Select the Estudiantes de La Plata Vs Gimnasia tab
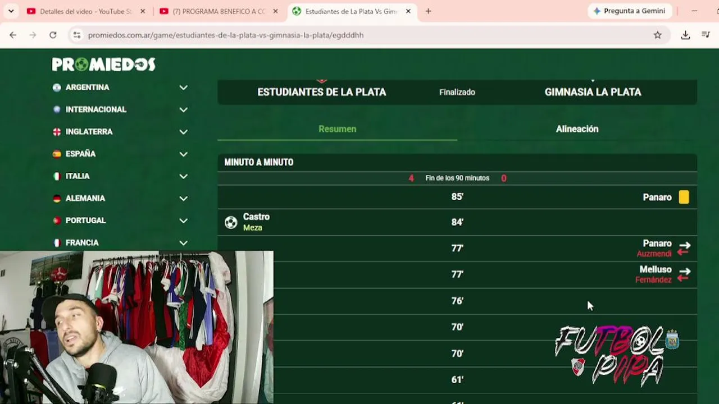Screen dimensions: 719x404 [352, 11]
